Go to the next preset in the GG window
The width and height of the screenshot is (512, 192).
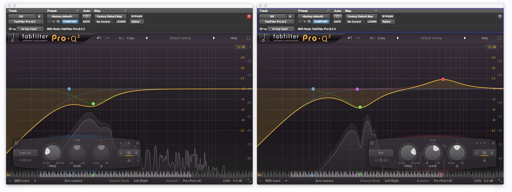tap(465, 38)
